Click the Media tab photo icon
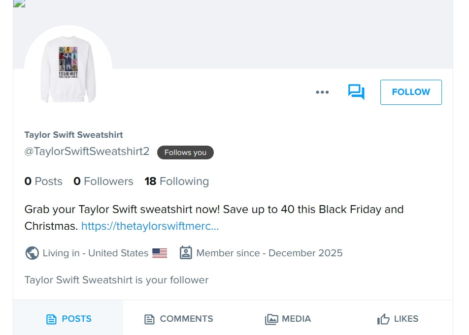Image resolution: width=469 pixels, height=335 pixels. click(271, 319)
